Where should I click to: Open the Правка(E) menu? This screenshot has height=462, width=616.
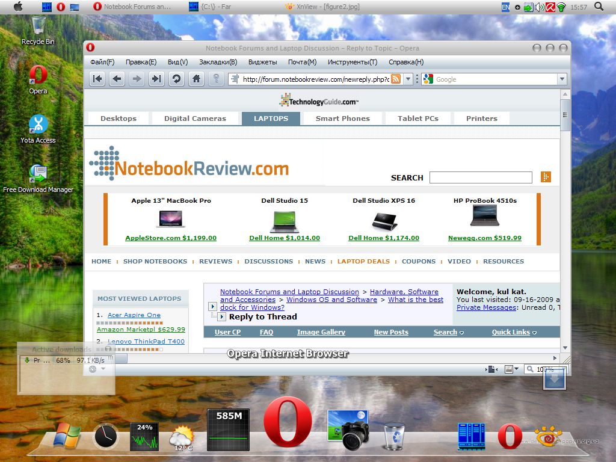click(x=141, y=62)
